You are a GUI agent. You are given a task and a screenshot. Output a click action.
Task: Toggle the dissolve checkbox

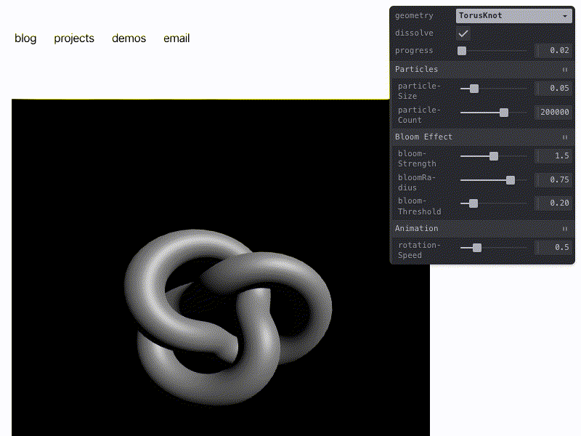click(x=463, y=33)
